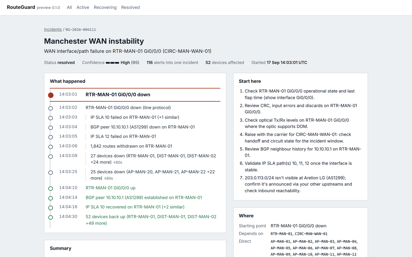Click timeline marker for 14:03:03 event
The width and height of the screenshot is (412, 257).
pyautogui.click(x=51, y=118)
